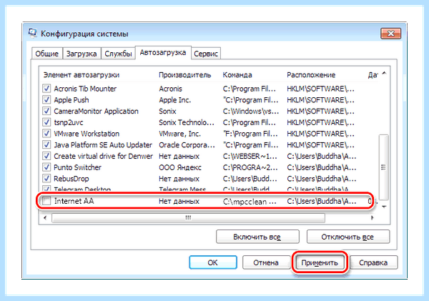
Task: Click the System Configuration title bar icon
Action: 33,34
